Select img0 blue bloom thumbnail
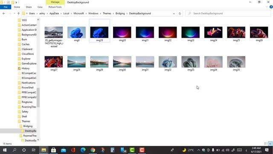The height and width of the screenshot is (154, 273). pyautogui.click(x=76, y=33)
